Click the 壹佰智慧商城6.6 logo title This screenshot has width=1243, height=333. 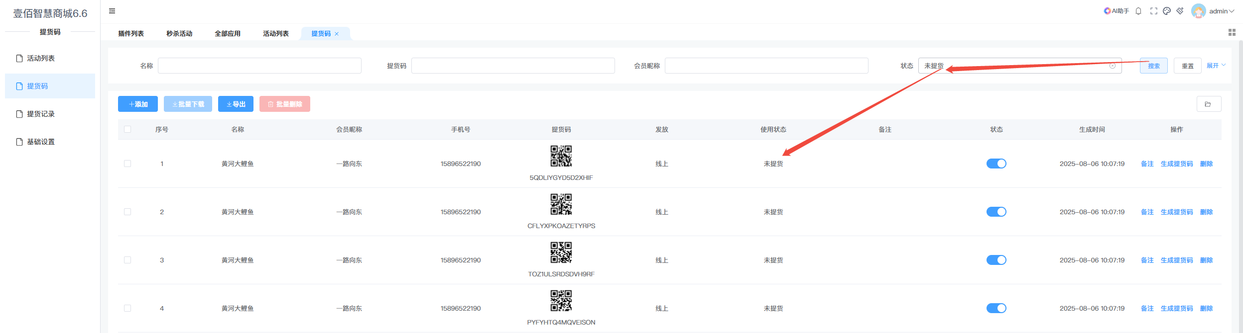click(50, 13)
